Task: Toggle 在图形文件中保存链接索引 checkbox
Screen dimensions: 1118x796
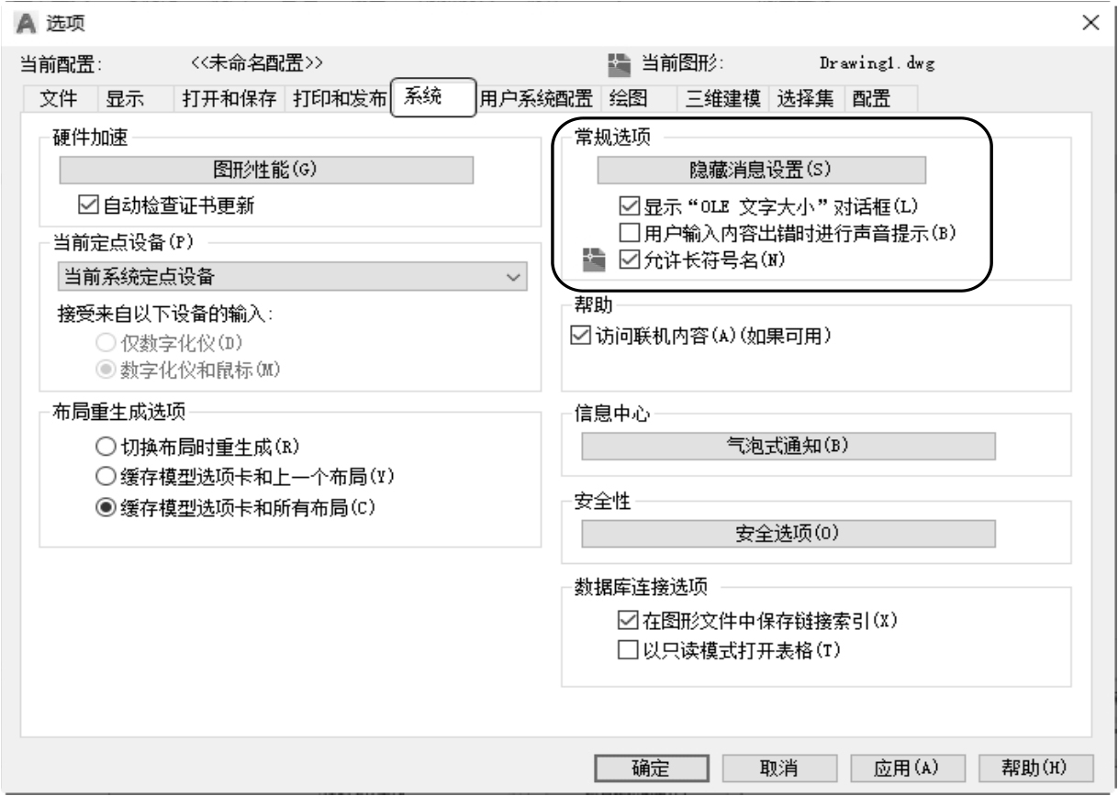Action: (628, 622)
